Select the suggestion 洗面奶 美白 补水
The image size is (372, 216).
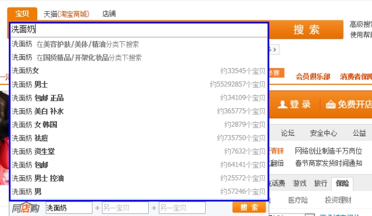(139, 111)
